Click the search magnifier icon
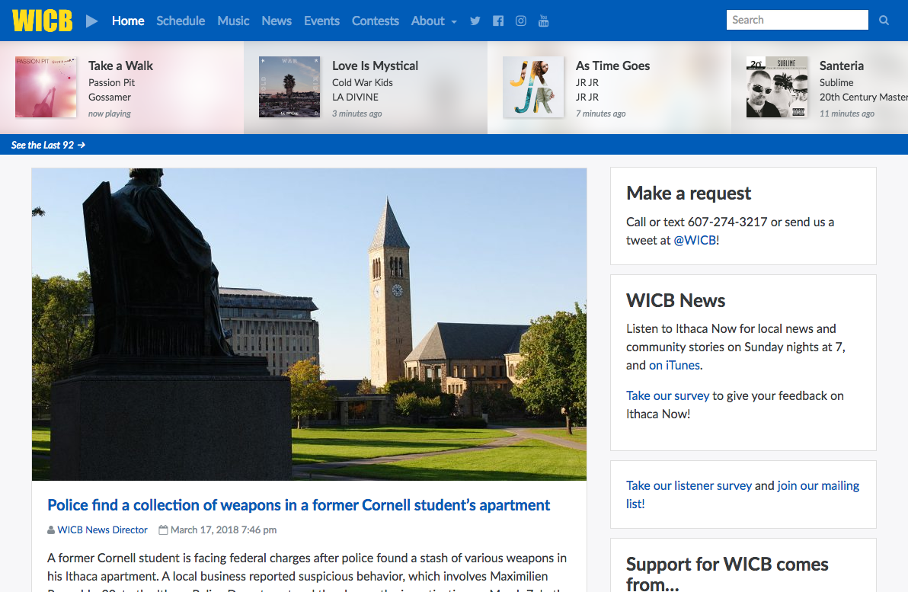 click(x=884, y=21)
